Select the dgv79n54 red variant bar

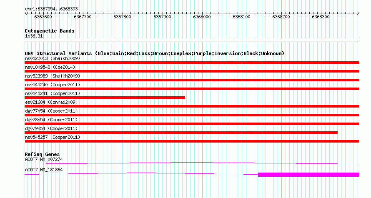[x=181, y=133]
